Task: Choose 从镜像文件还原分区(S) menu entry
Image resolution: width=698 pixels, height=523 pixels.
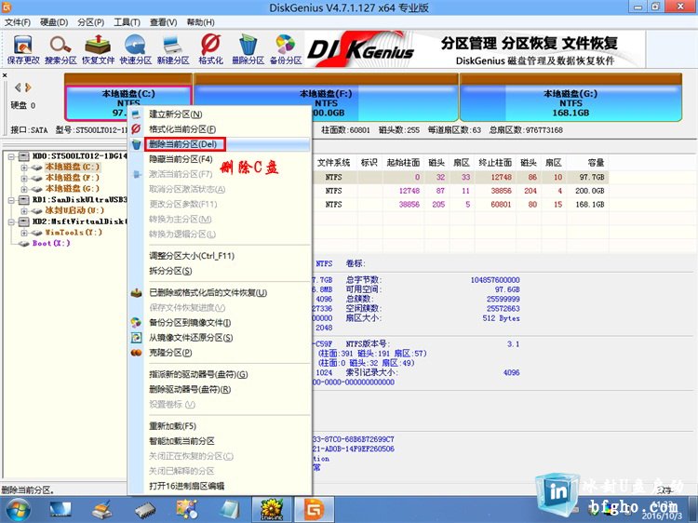Action: click(220, 338)
